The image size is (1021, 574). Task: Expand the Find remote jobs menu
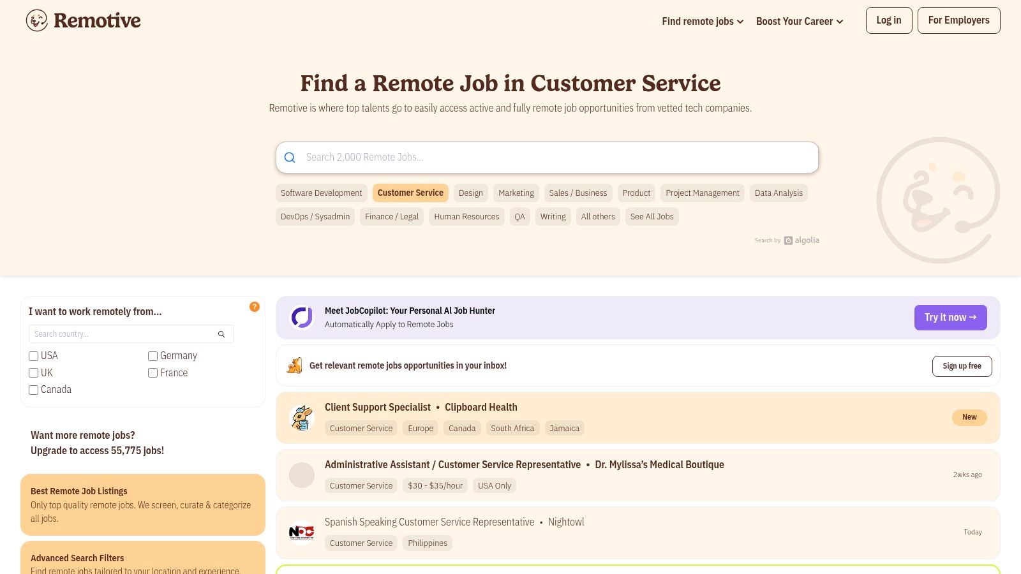click(x=703, y=21)
